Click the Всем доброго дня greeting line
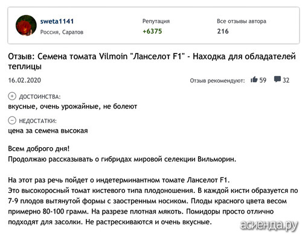The height and width of the screenshot is (234, 302). [39, 149]
